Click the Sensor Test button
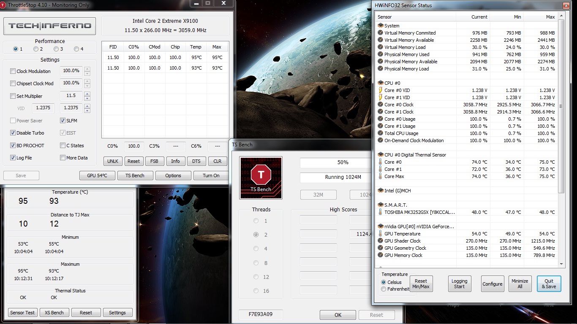 pos(23,313)
